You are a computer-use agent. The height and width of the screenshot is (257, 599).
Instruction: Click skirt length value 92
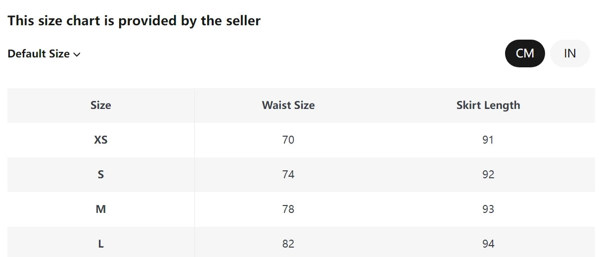[x=488, y=175]
